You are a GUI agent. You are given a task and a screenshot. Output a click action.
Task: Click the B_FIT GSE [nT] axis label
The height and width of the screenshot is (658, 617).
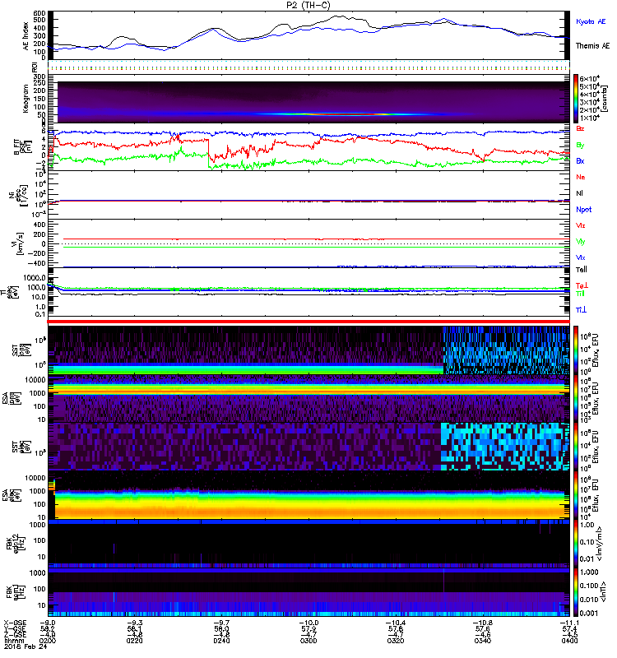click(22, 146)
